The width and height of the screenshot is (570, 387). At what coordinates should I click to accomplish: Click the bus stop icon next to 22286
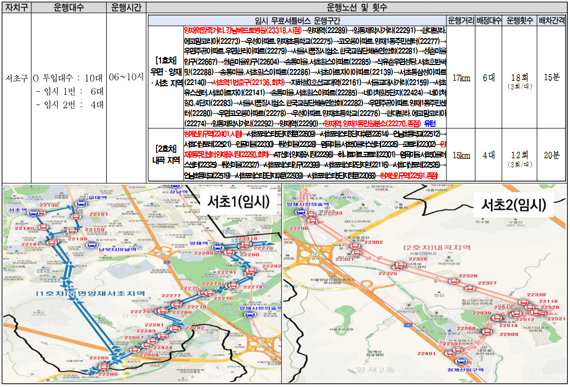pyautogui.click(x=102, y=366)
